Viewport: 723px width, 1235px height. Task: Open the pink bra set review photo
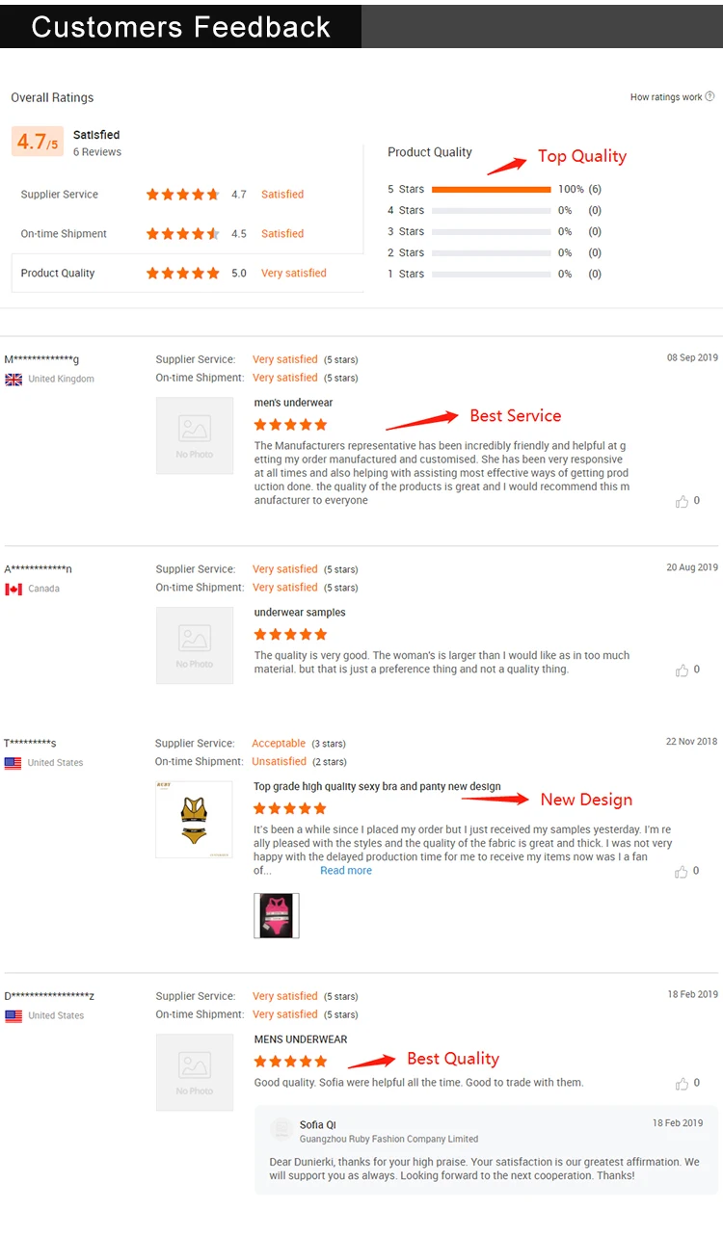point(277,915)
